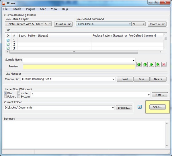172x156 pixels.
Task: Open the View menu
Action: point(54,9)
